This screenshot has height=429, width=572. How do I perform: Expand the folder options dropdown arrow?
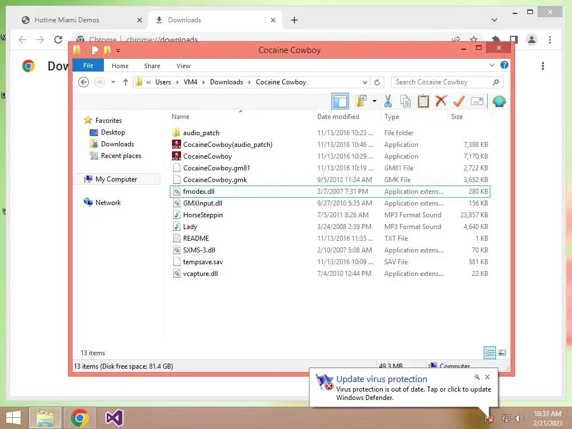pyautogui.click(x=374, y=101)
